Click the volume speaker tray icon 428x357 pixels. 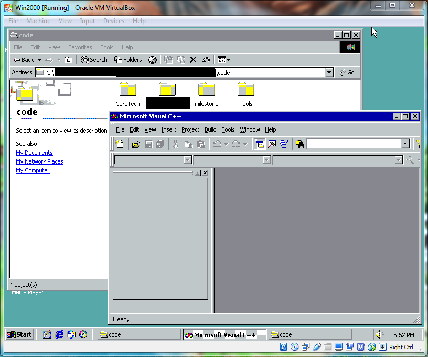379,334
